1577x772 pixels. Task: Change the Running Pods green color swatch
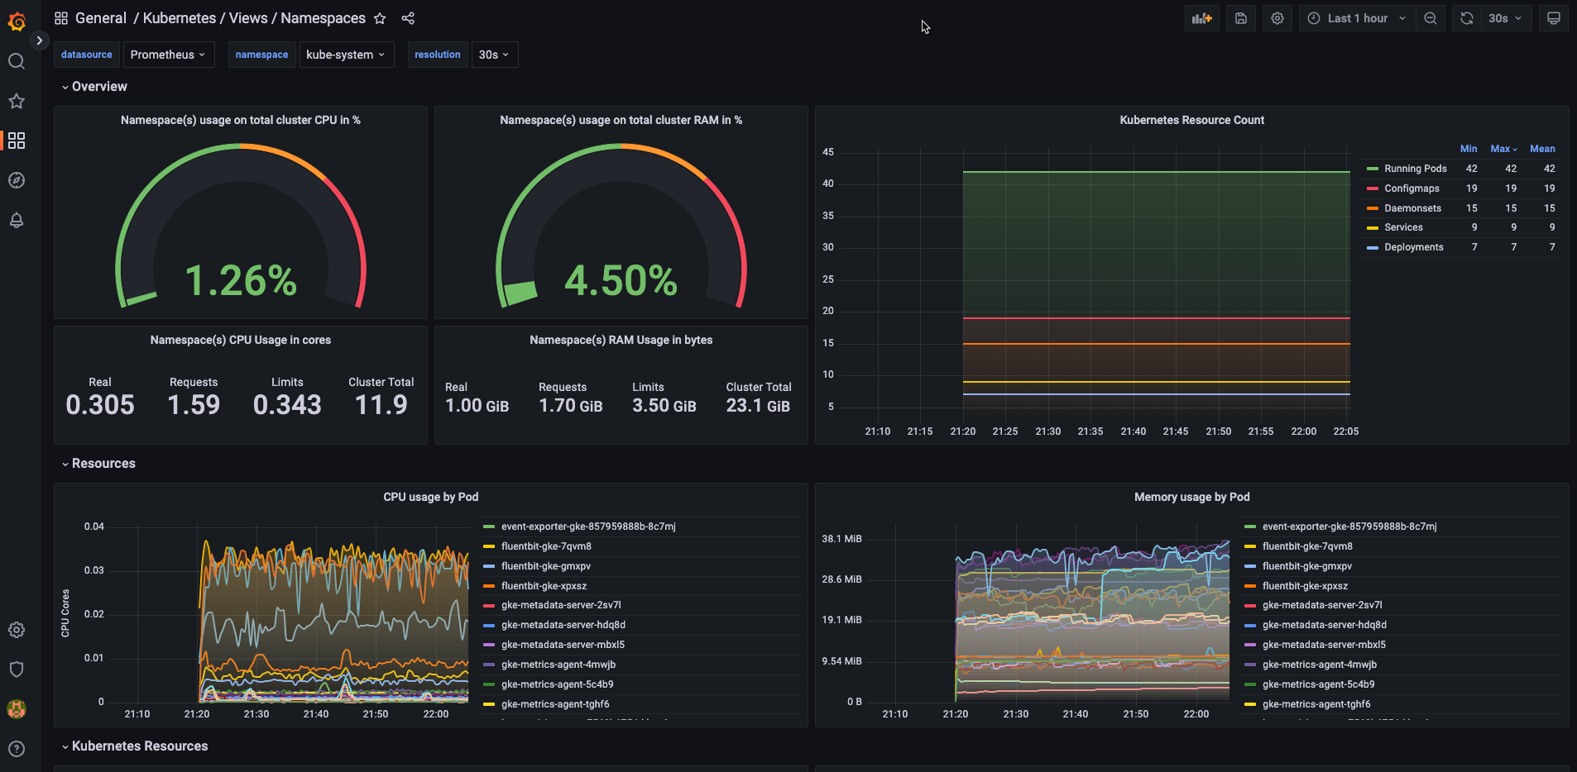pos(1373,169)
